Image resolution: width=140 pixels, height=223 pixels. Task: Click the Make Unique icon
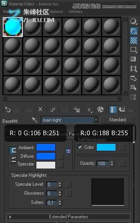point(65,110)
